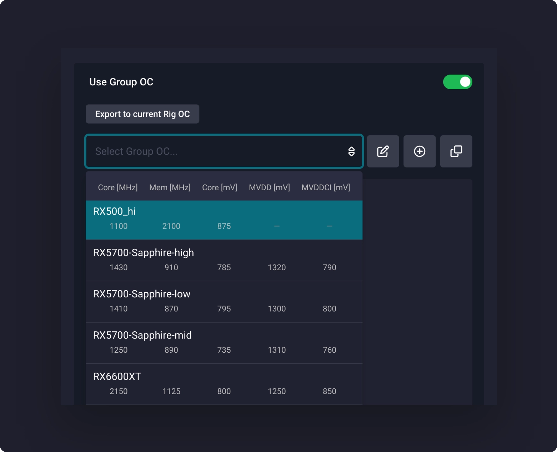Image resolution: width=557 pixels, height=452 pixels.
Task: Add a new Group OC with plus icon
Action: point(420,151)
